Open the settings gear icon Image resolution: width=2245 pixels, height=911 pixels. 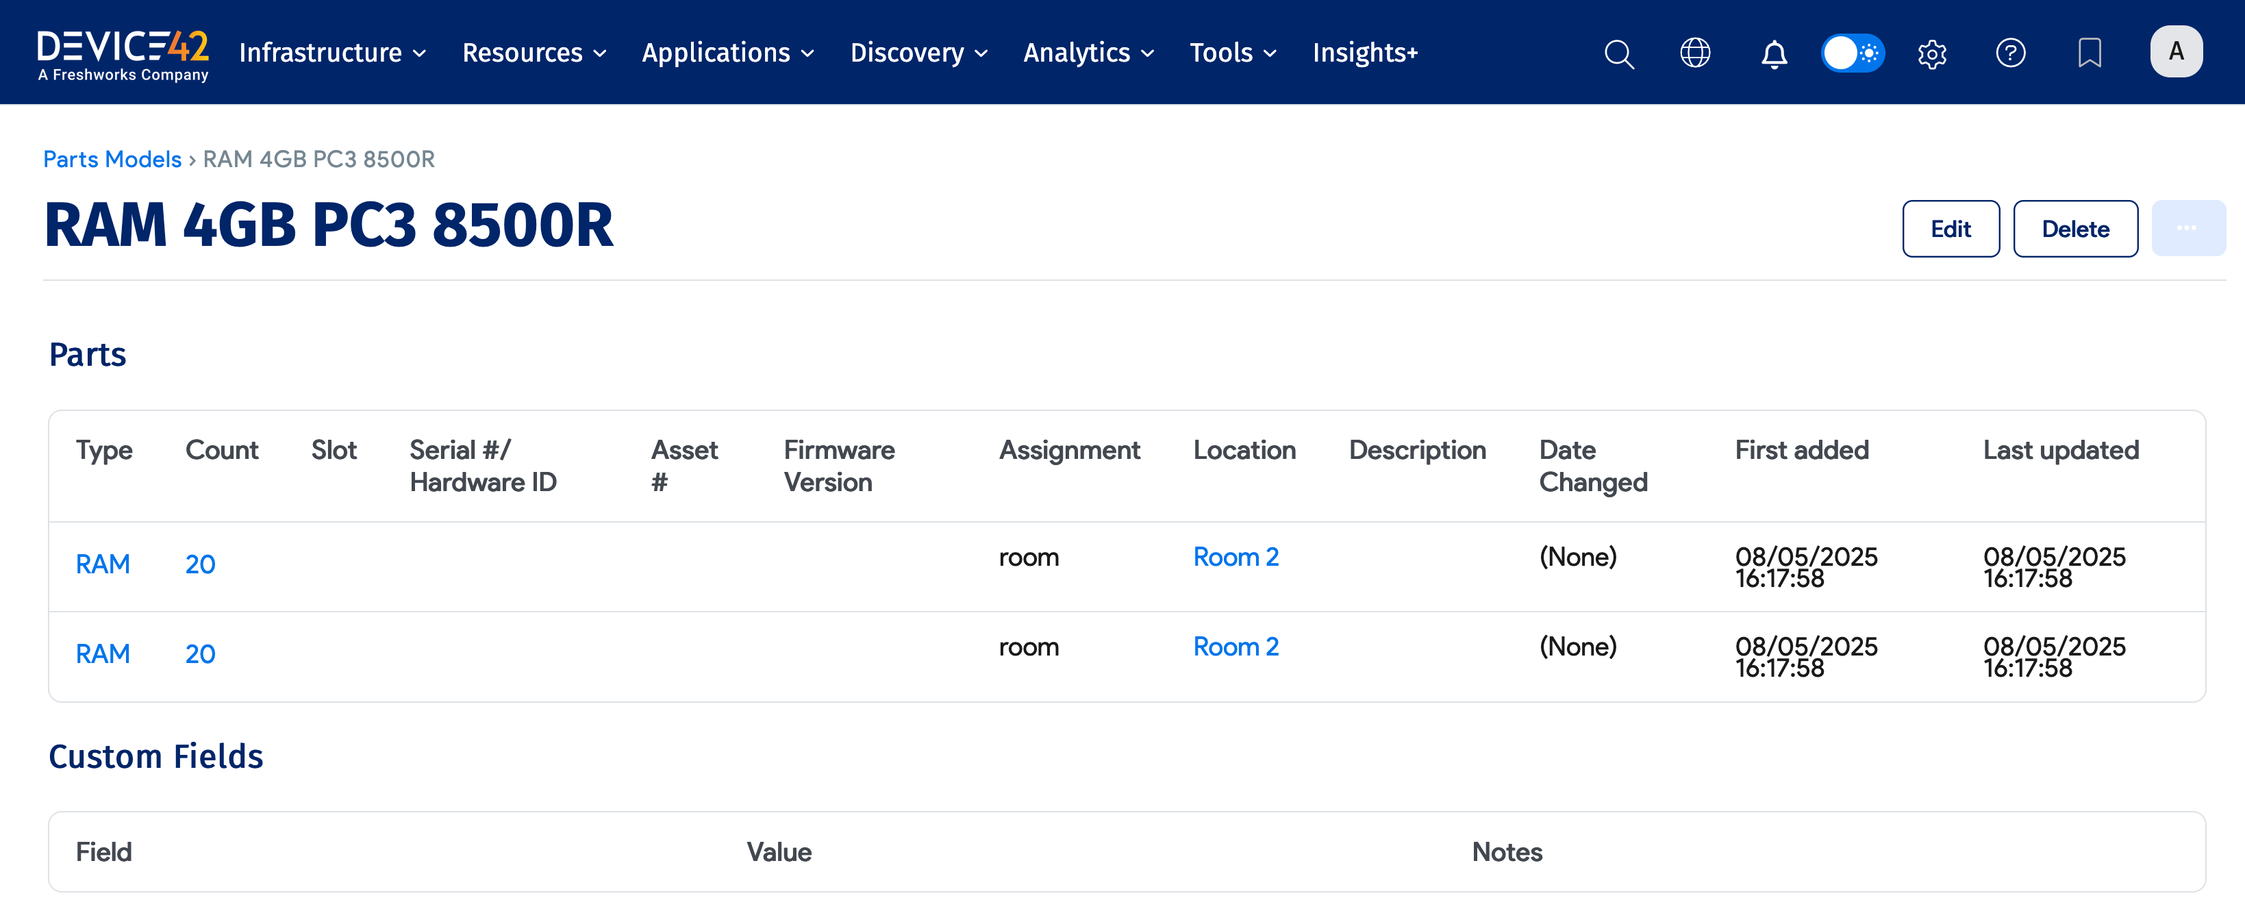[1931, 54]
